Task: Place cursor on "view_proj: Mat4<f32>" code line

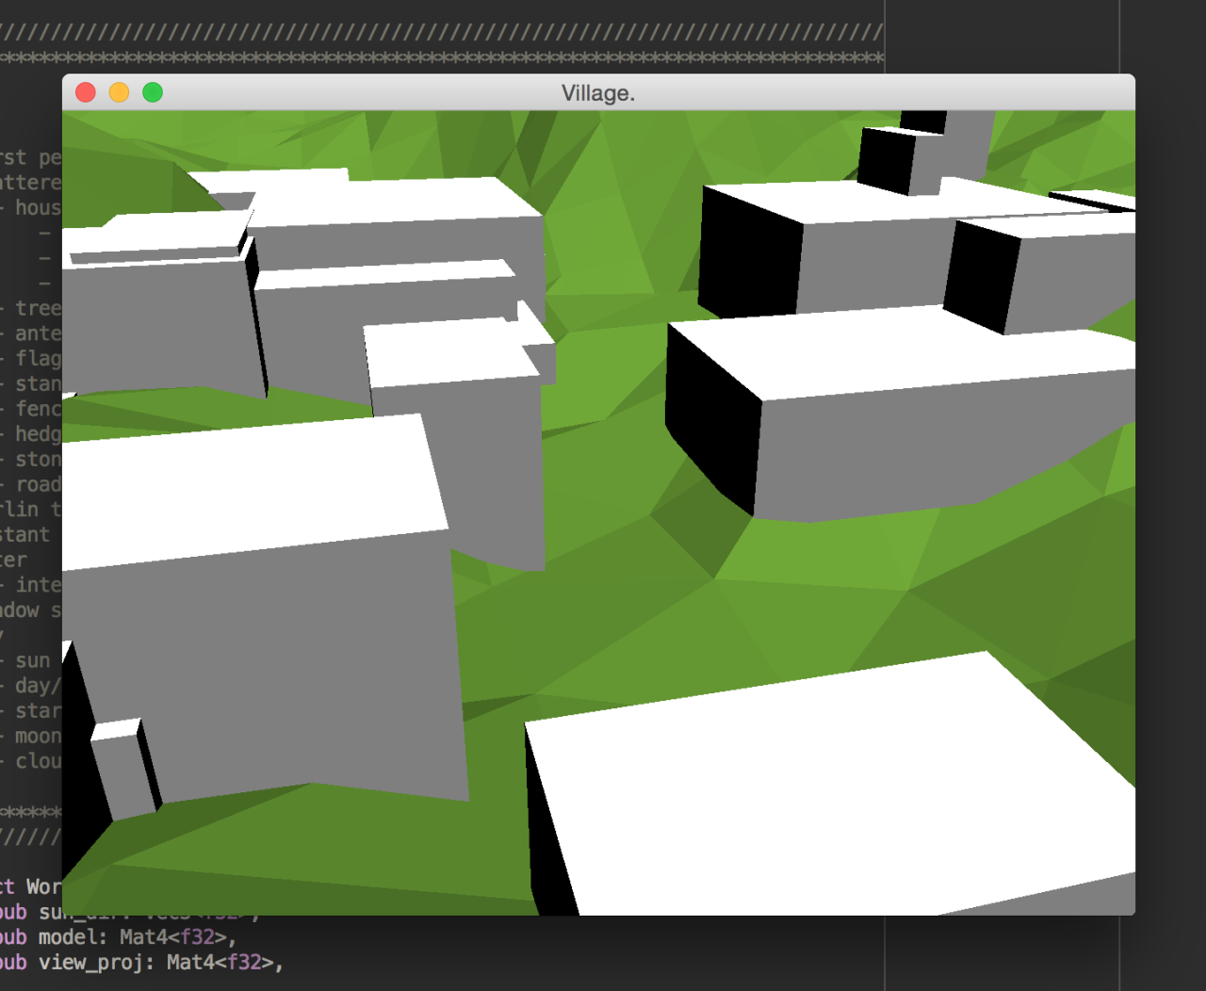Action: click(158, 963)
